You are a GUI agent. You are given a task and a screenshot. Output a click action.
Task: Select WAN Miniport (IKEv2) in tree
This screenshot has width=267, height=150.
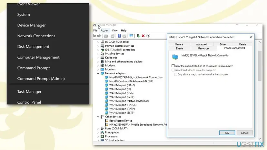122,85
